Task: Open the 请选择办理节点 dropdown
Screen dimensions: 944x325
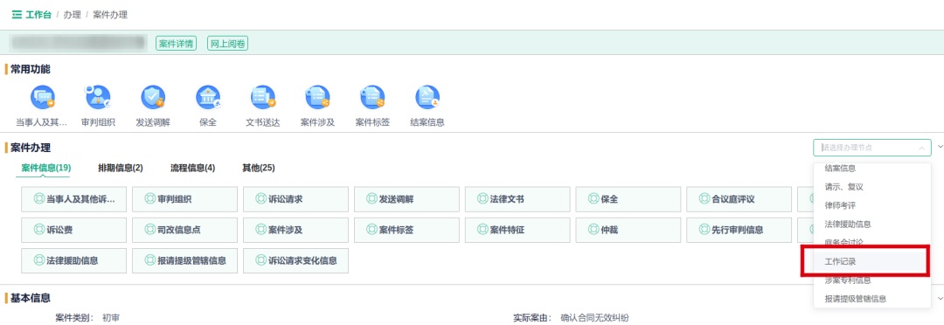Action: pyautogui.click(x=871, y=148)
